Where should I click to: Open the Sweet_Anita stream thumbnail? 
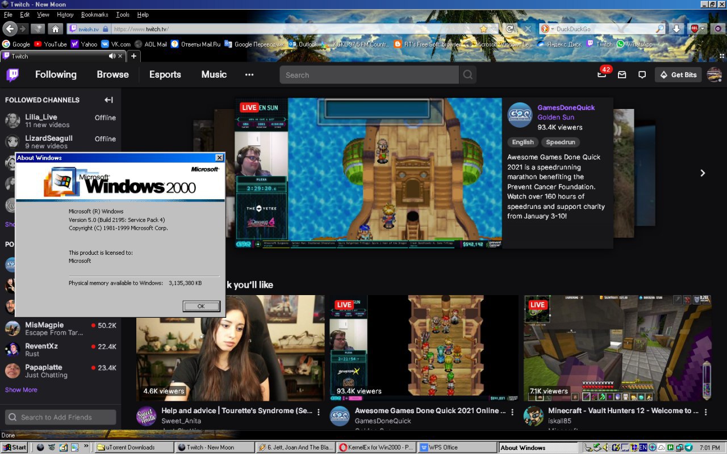[230, 348]
